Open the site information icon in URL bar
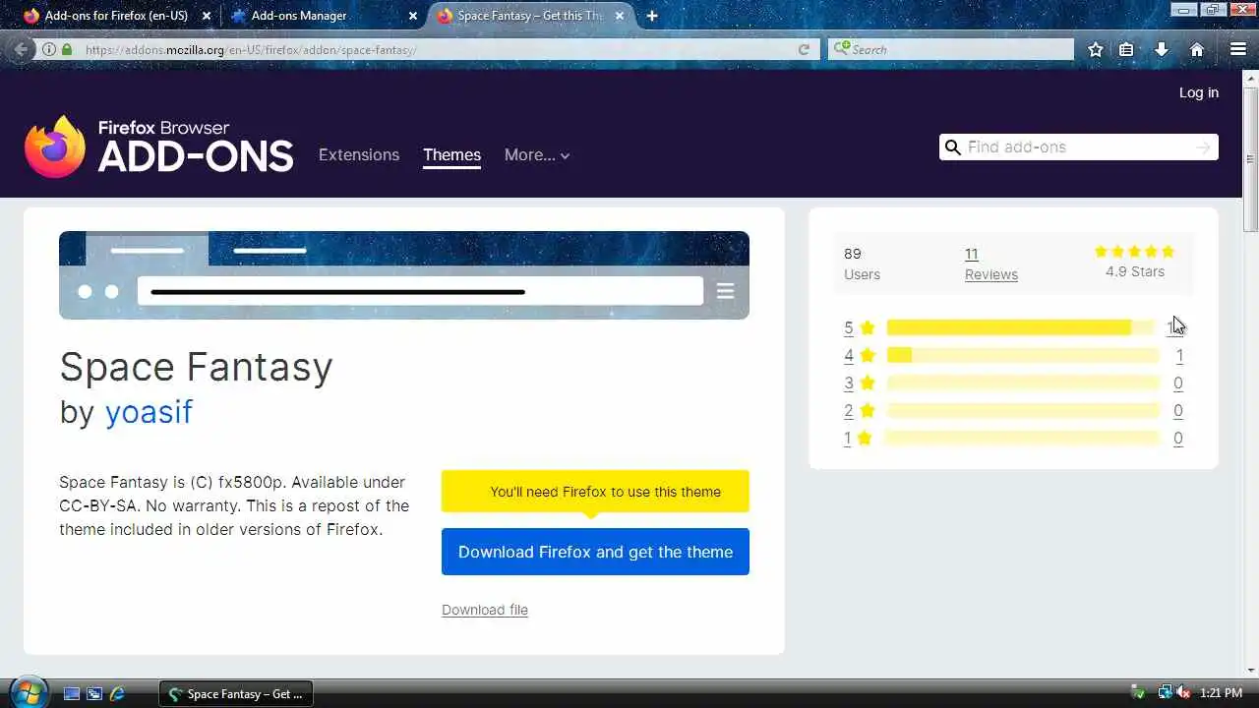The height and width of the screenshot is (708, 1259). 49,49
